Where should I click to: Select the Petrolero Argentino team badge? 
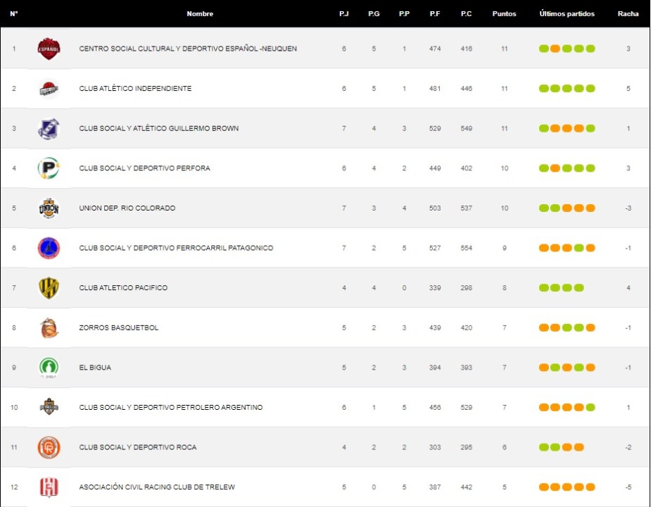(x=49, y=408)
